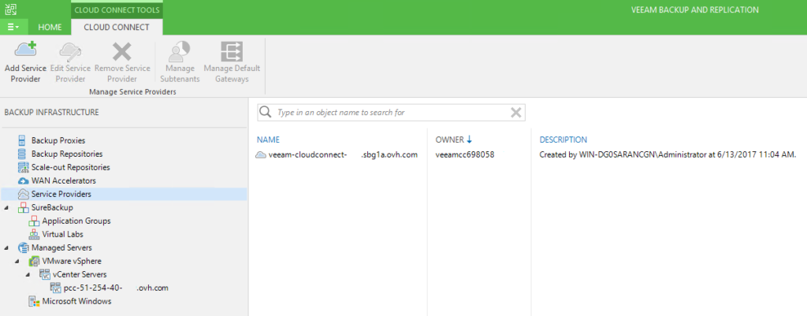807x316 pixels.
Task: Select the Virtual Labs node
Action: tap(62, 234)
